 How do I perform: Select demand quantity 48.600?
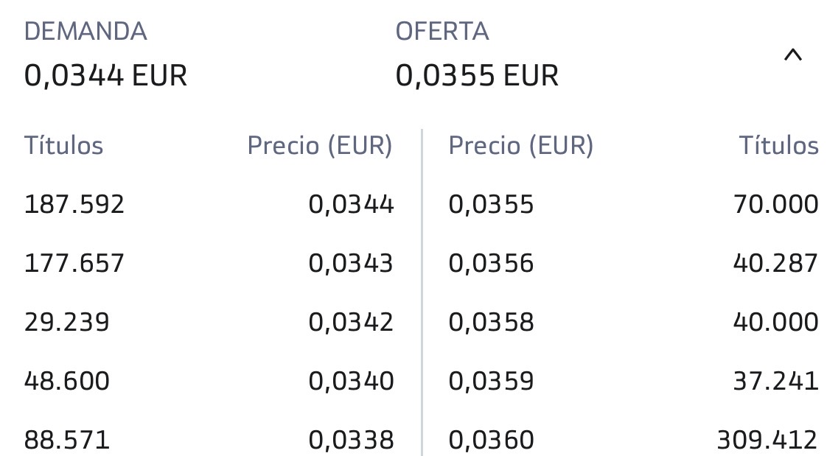point(67,381)
